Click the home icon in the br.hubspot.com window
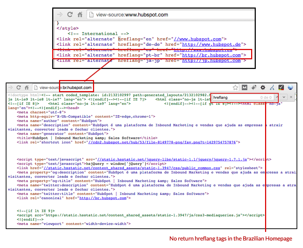The image size is (303, 248). click(27, 88)
